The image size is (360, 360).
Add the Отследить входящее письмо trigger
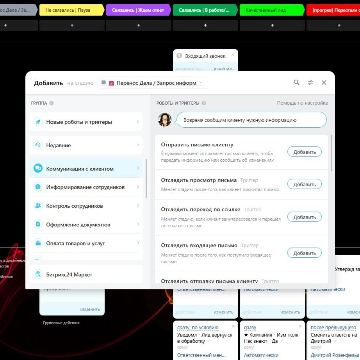coord(305,253)
